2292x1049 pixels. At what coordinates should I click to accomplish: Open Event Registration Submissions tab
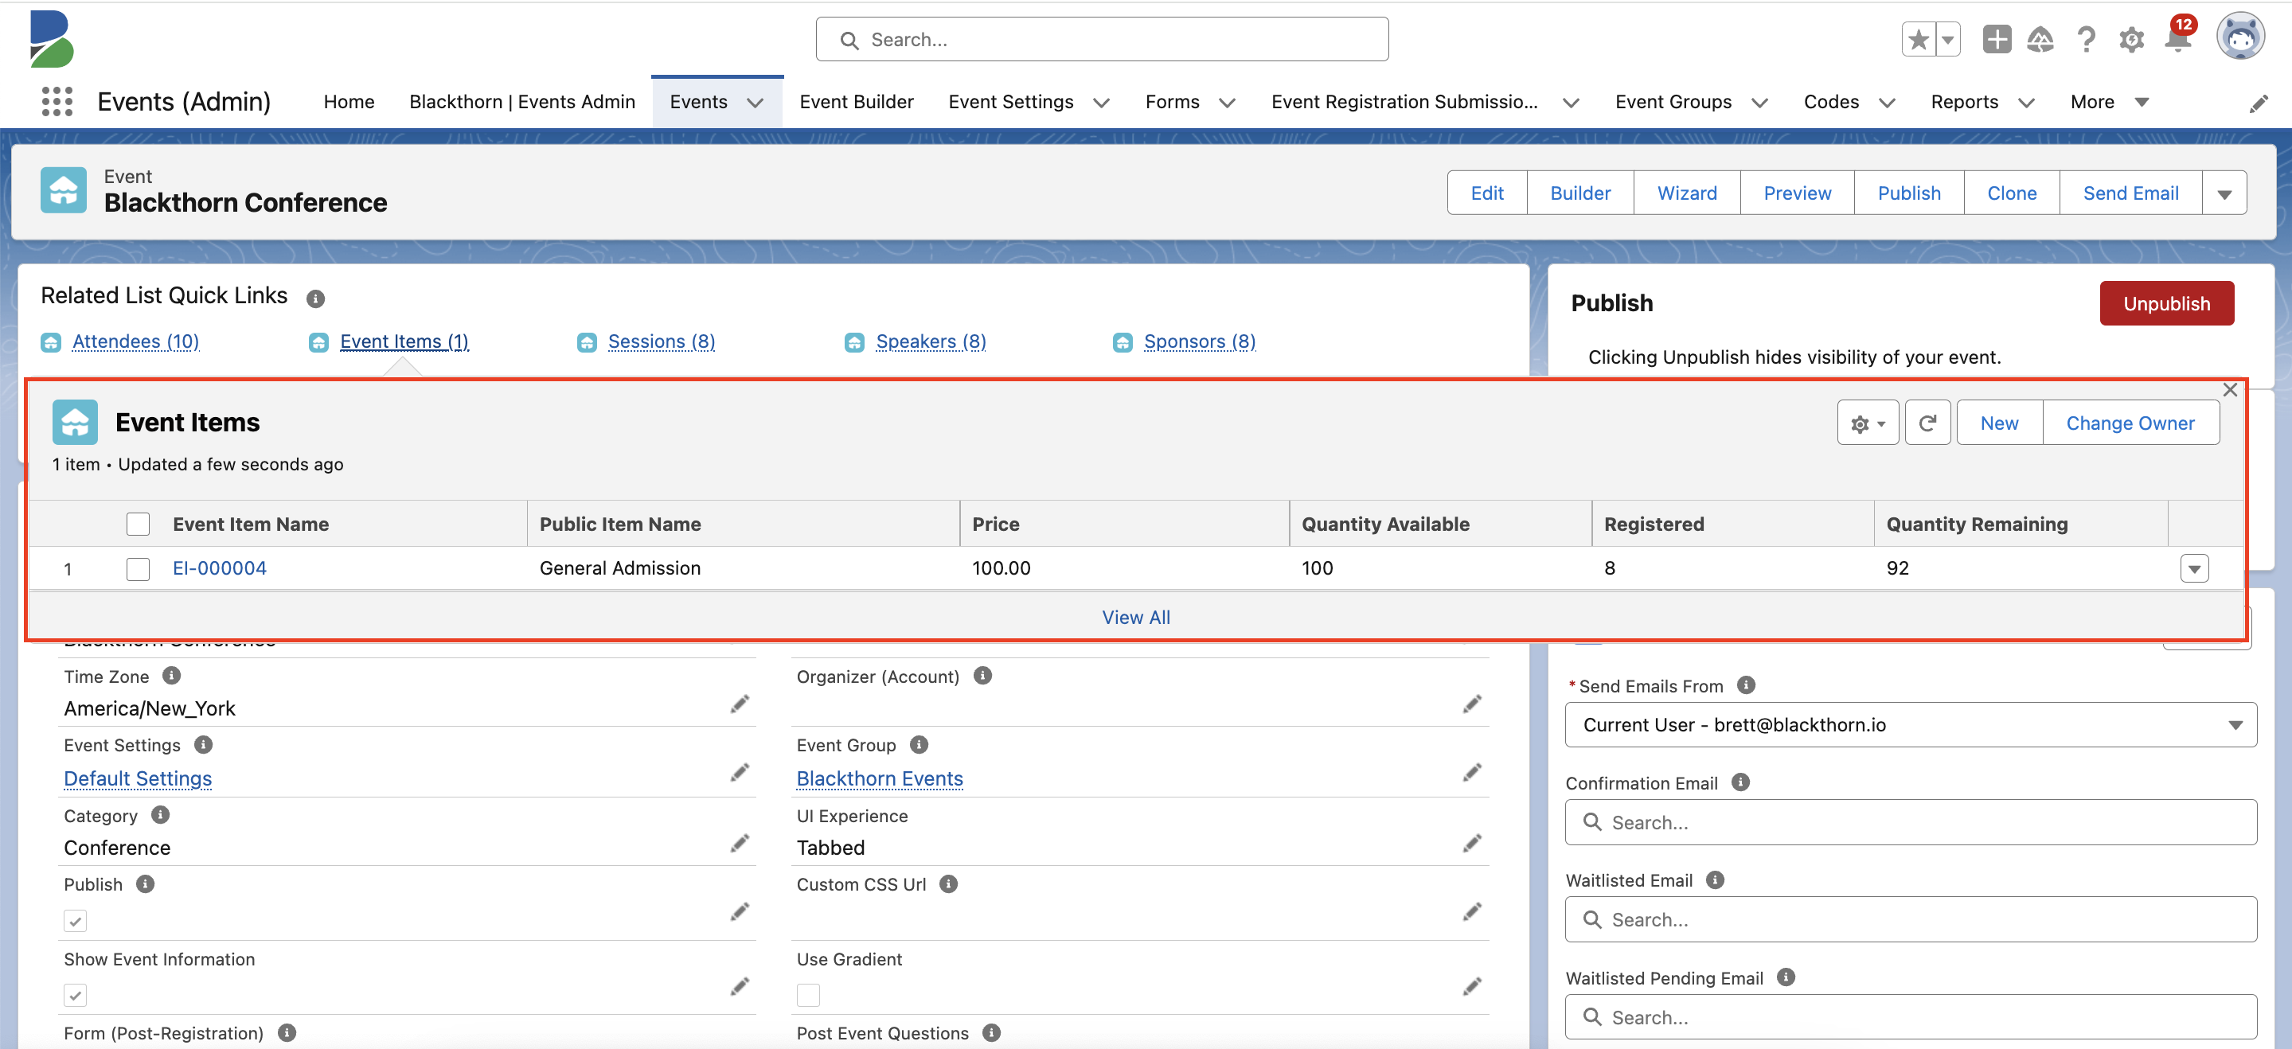pos(1404,101)
